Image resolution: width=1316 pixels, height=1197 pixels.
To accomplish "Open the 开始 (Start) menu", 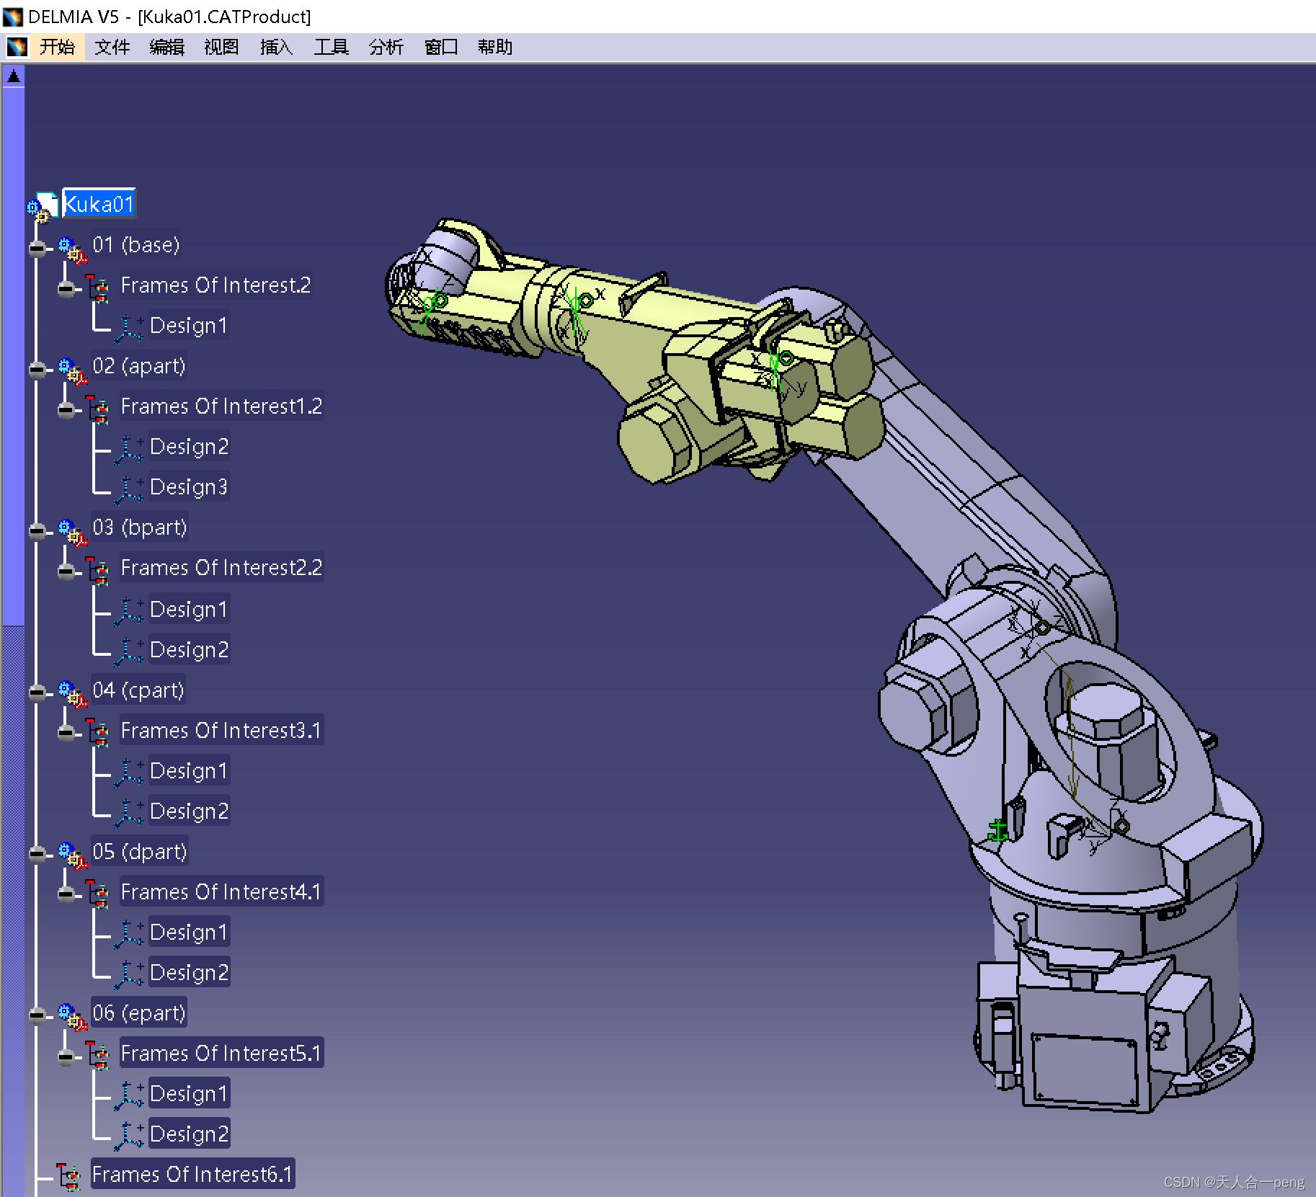I will click(57, 48).
